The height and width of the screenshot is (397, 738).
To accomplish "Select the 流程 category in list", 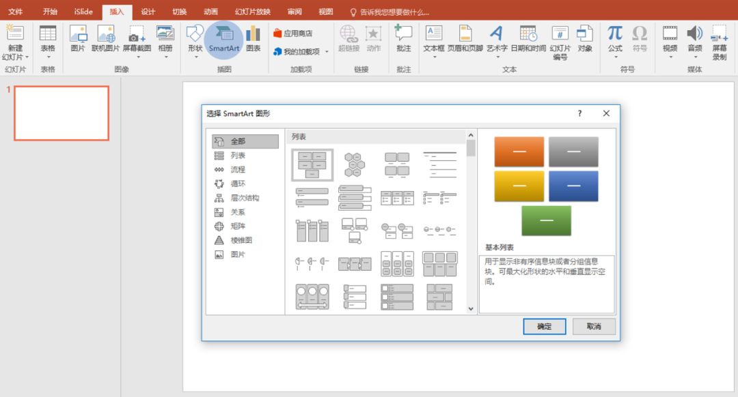I will pyautogui.click(x=237, y=170).
